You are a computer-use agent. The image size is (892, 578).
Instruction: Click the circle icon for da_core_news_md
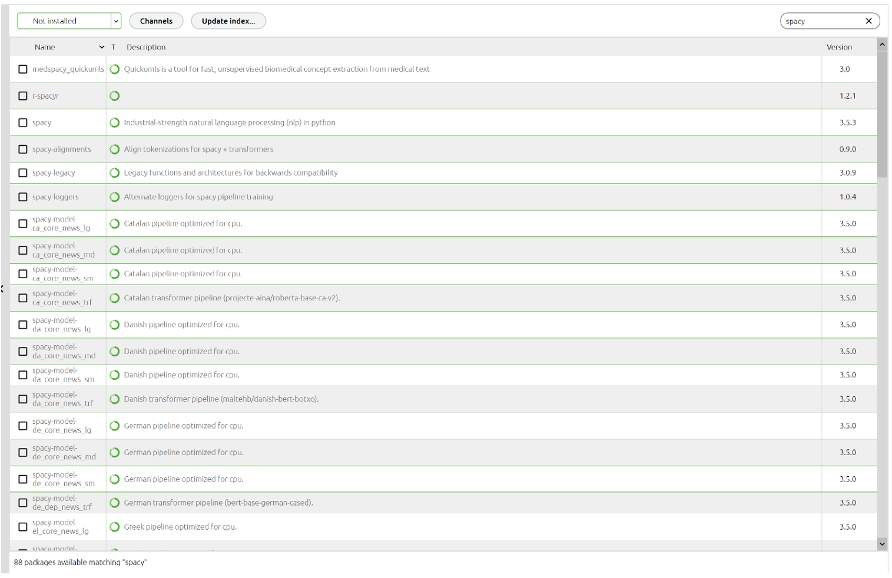(115, 352)
